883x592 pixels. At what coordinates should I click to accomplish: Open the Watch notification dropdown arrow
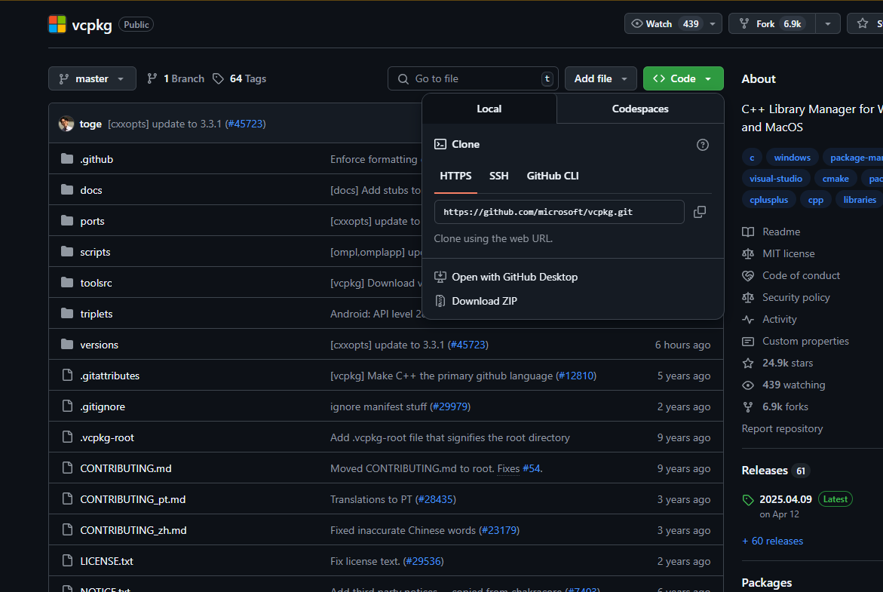(713, 23)
